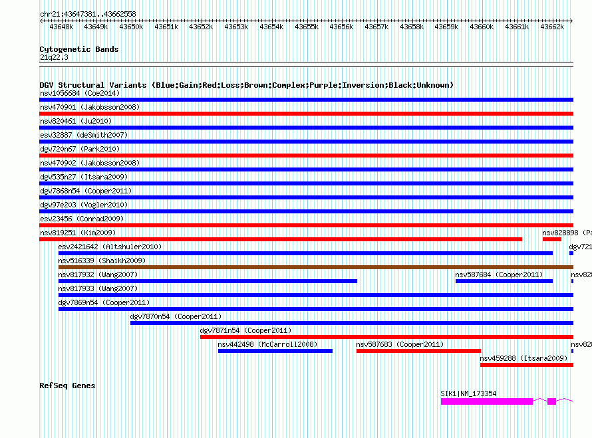Click the esv23456 (Conrad2009) red loss bar
Screen dimensions: 592x438
306,225
